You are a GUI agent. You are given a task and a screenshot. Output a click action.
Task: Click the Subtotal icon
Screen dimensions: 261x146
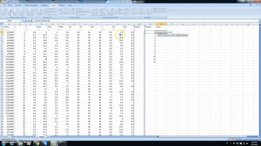click(x=149, y=11)
